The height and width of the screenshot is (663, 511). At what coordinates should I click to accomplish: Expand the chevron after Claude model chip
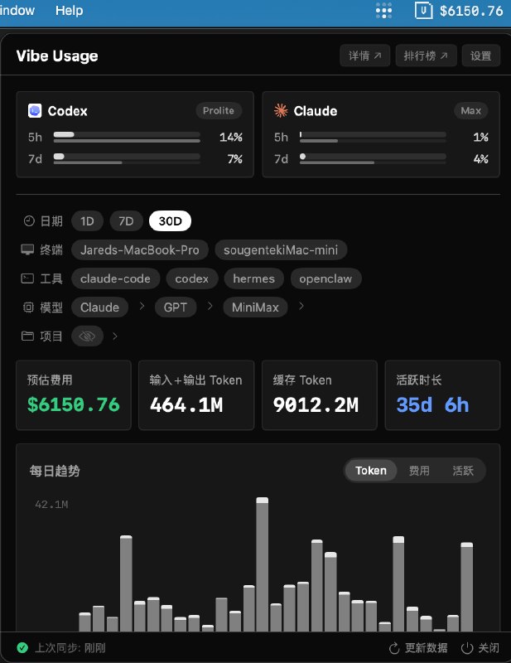[142, 306]
